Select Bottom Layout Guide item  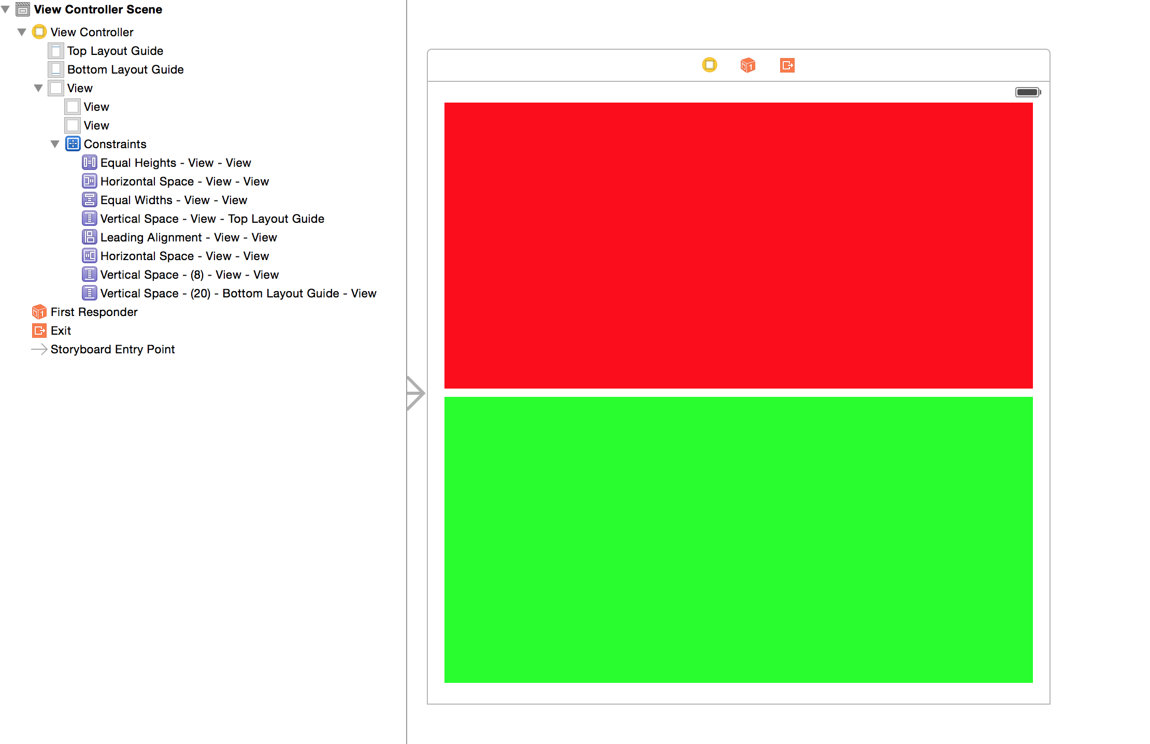[x=125, y=69]
